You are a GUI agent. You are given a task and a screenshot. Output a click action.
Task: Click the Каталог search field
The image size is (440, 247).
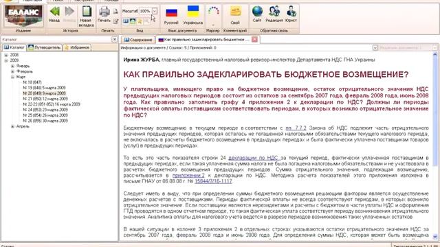pyautogui.click(x=56, y=40)
